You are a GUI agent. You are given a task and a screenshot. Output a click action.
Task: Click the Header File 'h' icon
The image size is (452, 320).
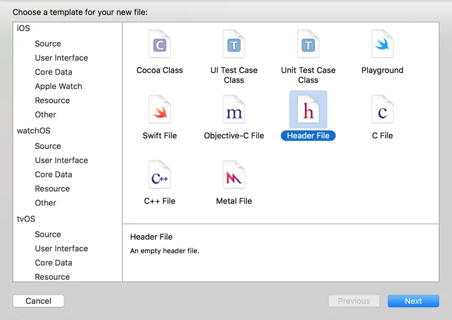tap(308, 109)
